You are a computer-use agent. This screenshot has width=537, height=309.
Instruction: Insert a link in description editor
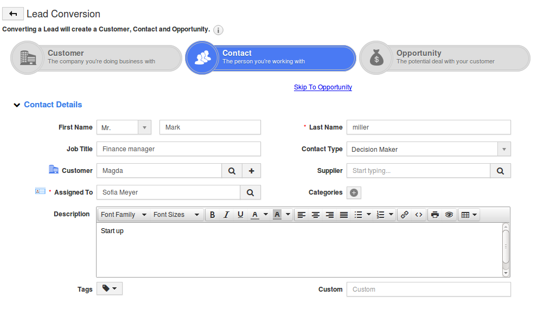405,215
